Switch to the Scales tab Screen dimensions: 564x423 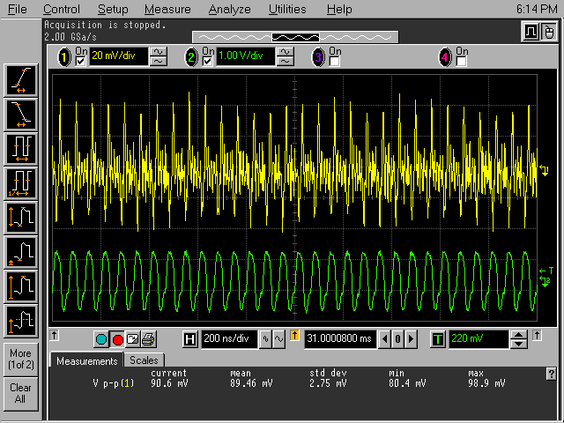point(144,360)
